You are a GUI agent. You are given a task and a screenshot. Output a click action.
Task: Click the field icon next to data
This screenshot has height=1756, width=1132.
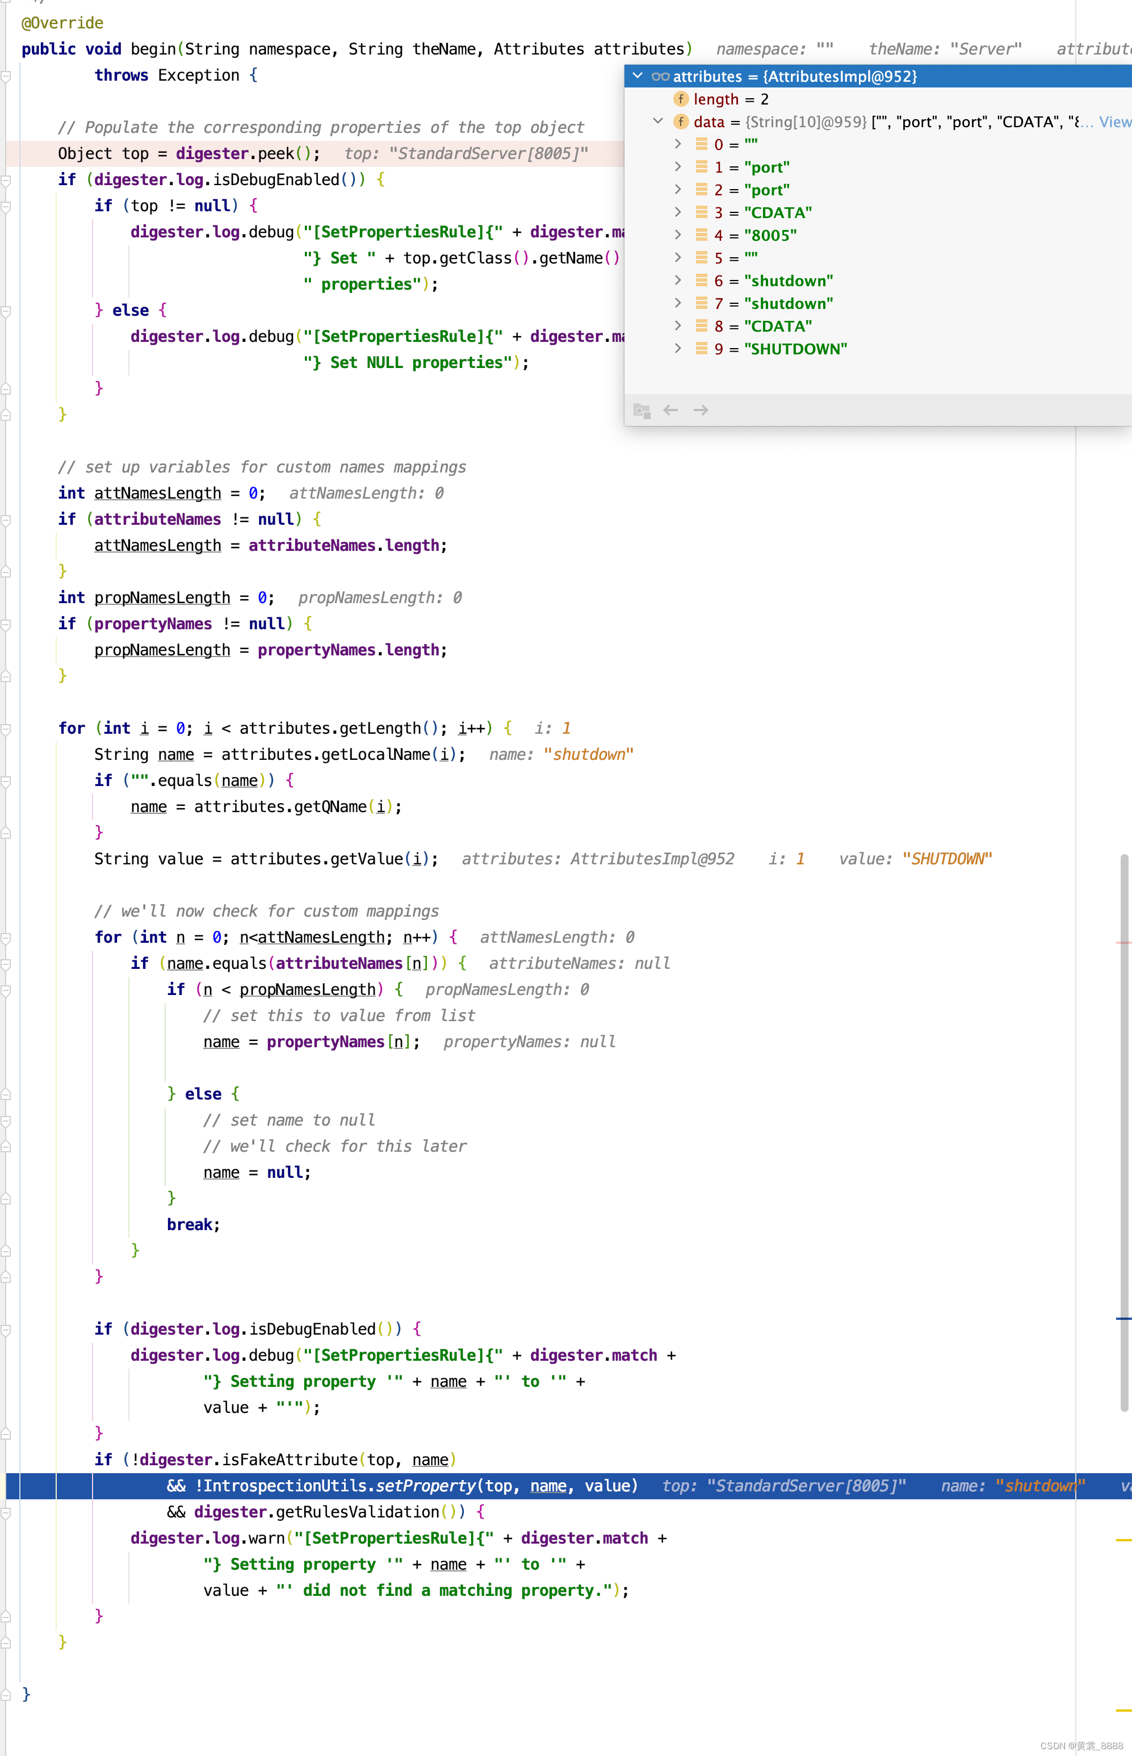click(x=681, y=122)
